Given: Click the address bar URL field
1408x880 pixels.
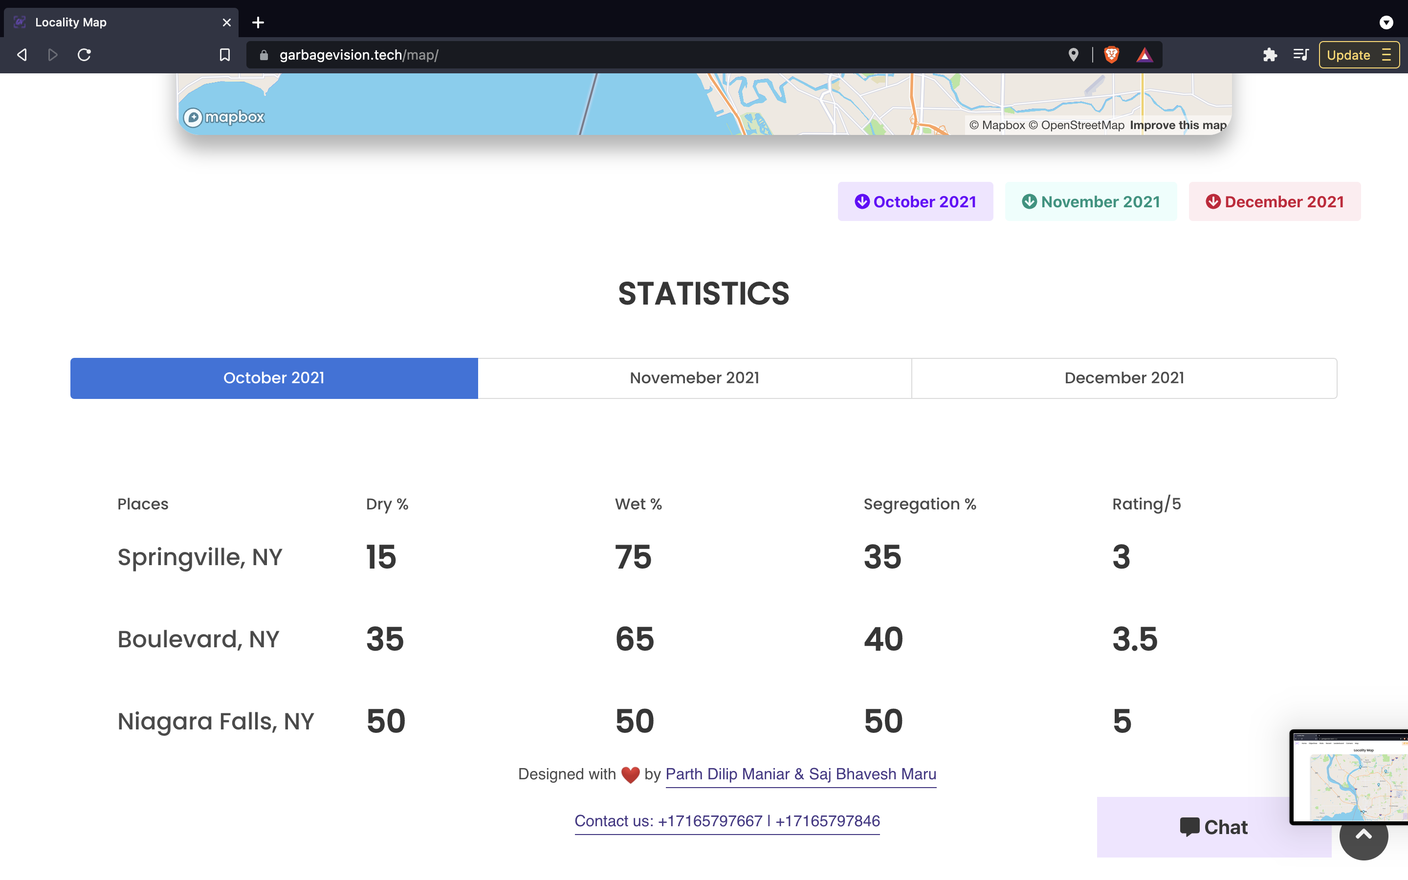Looking at the screenshot, I should (x=640, y=55).
